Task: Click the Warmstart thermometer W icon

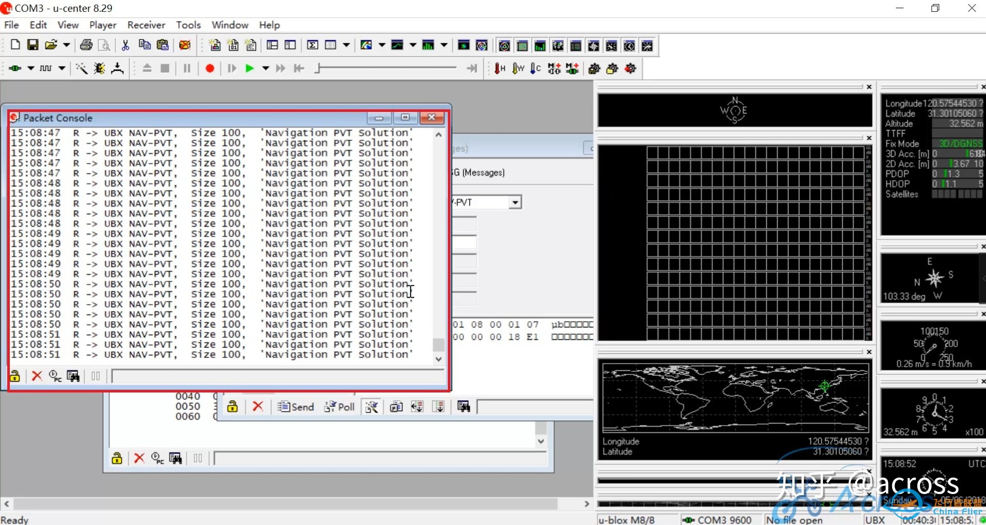Action: (518, 68)
